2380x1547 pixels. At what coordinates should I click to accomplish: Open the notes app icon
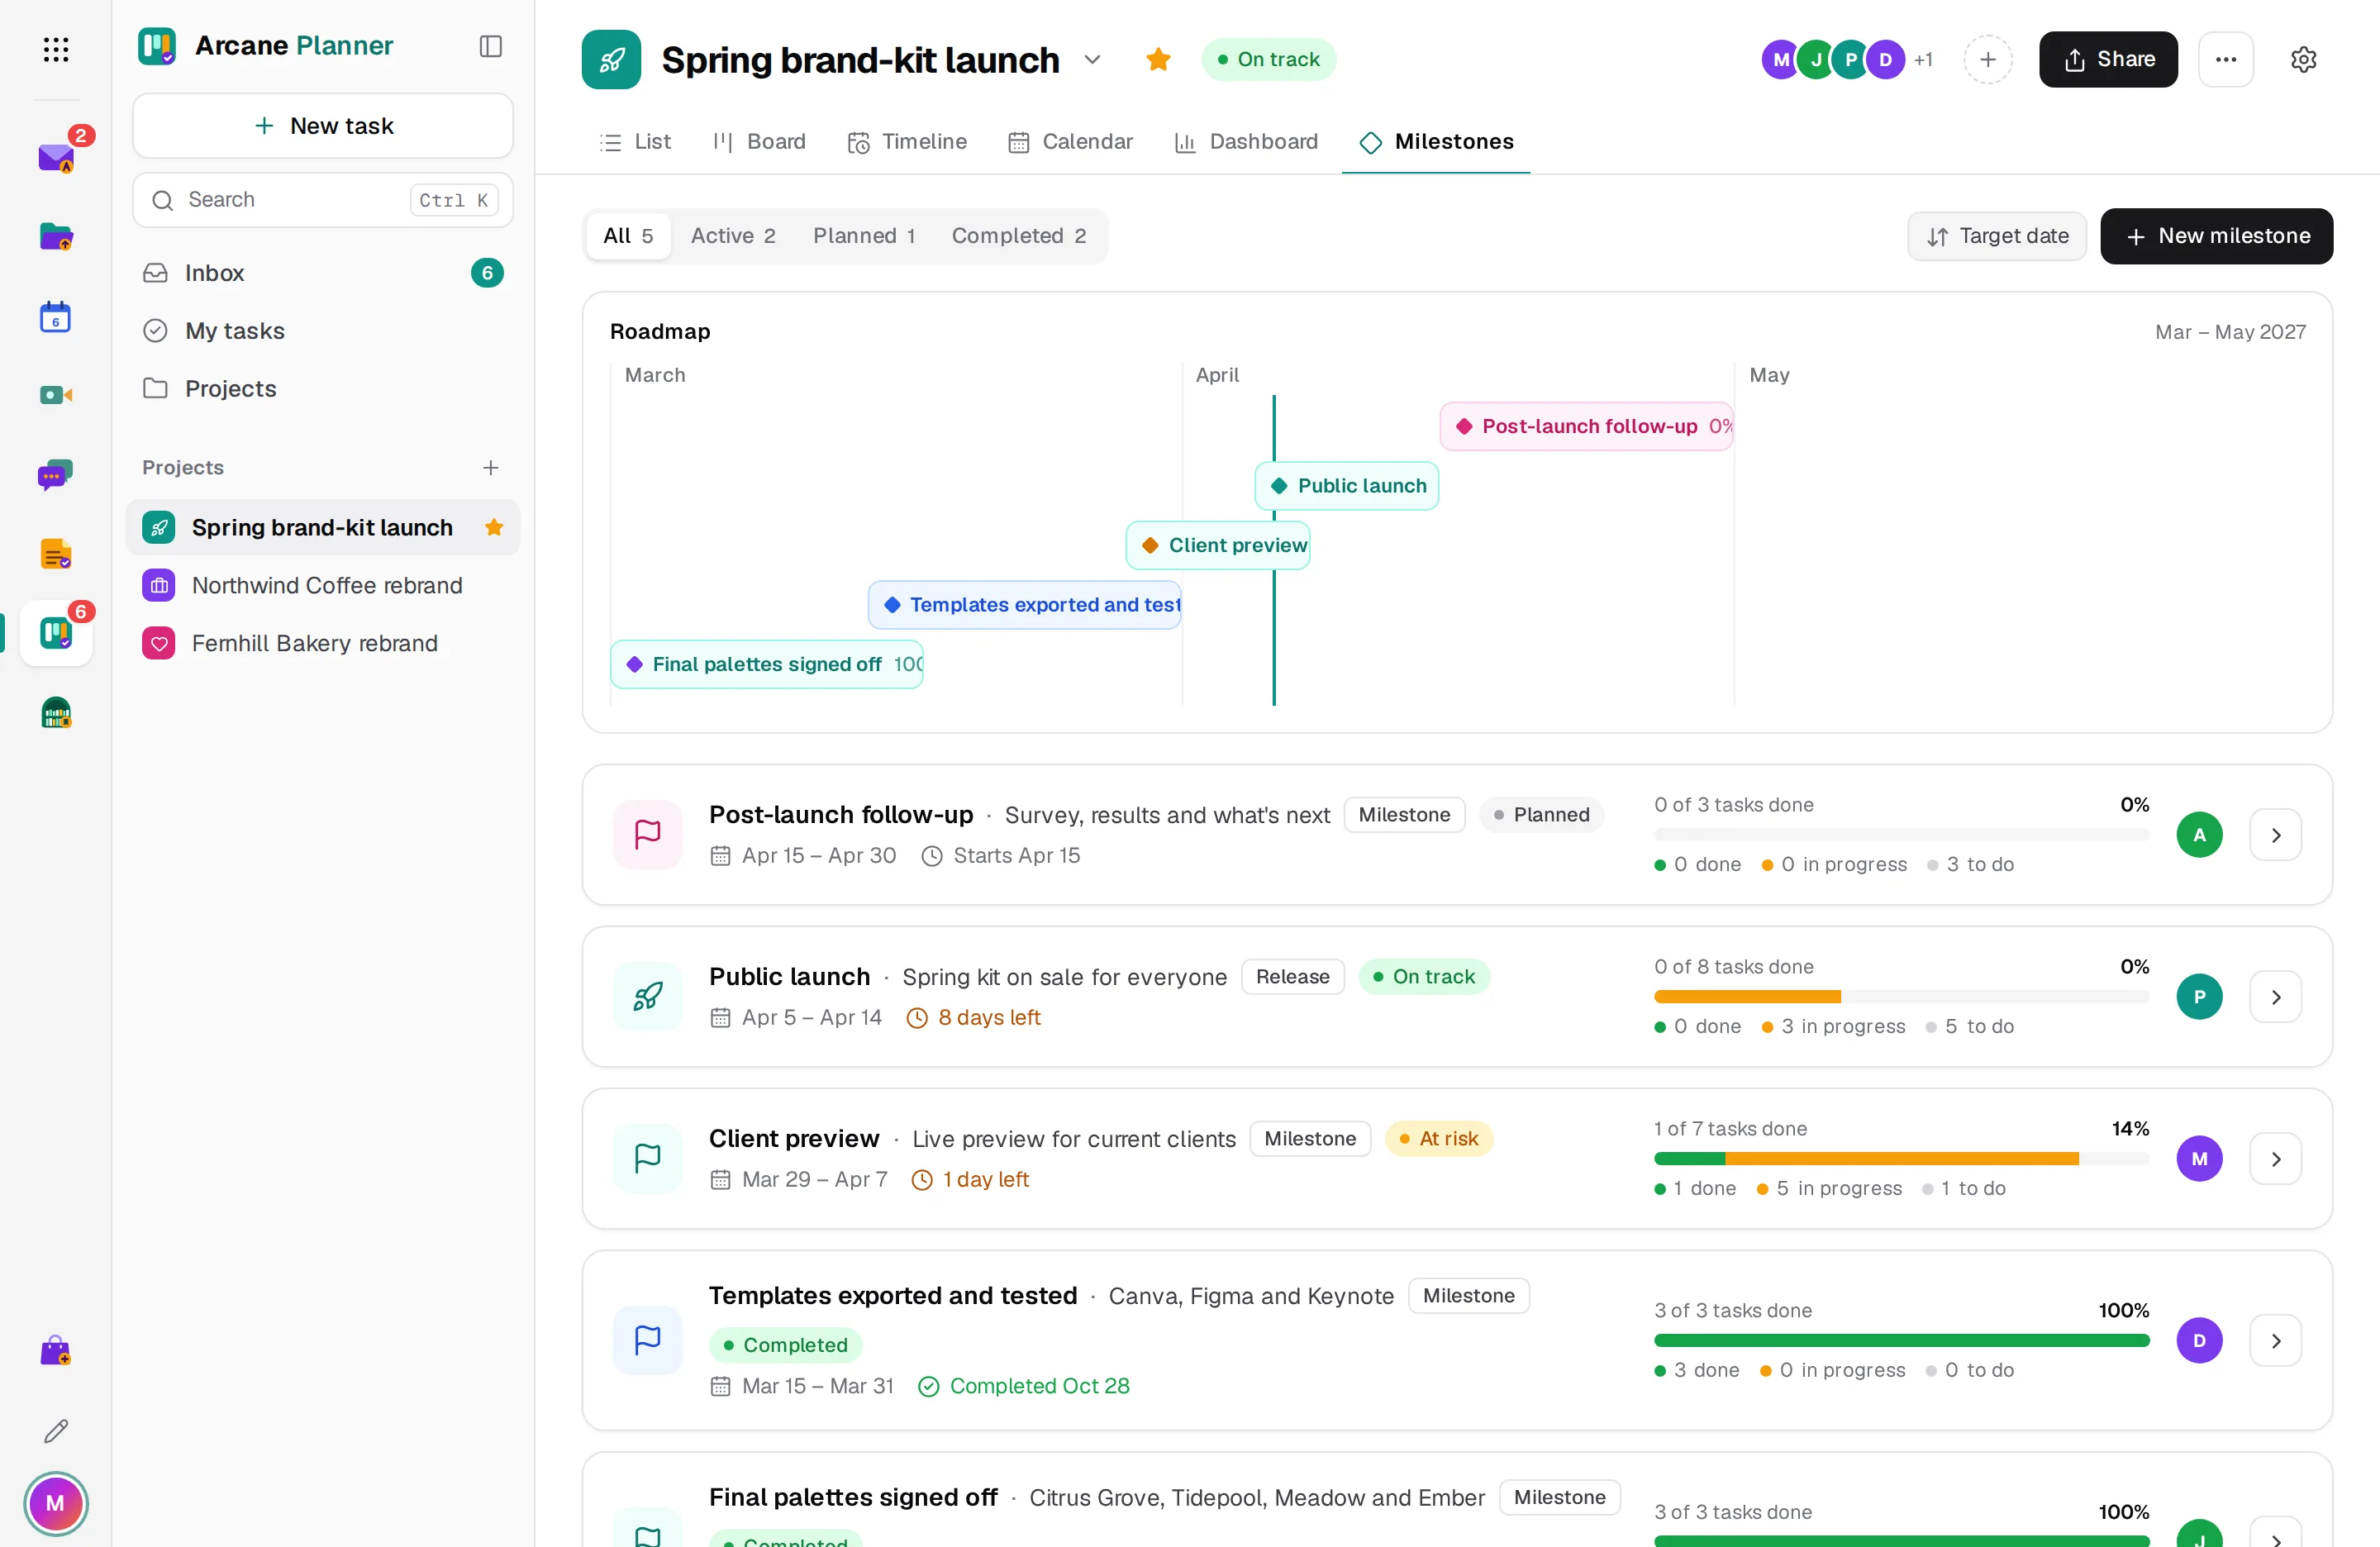[x=56, y=554]
